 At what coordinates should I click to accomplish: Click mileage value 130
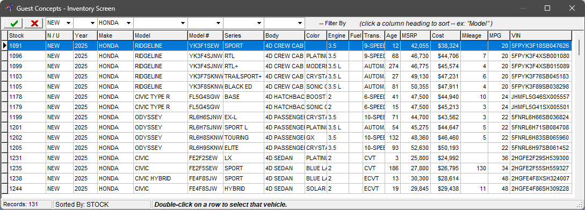474,168
